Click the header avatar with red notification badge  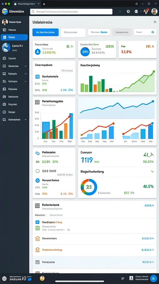click(x=146, y=11)
